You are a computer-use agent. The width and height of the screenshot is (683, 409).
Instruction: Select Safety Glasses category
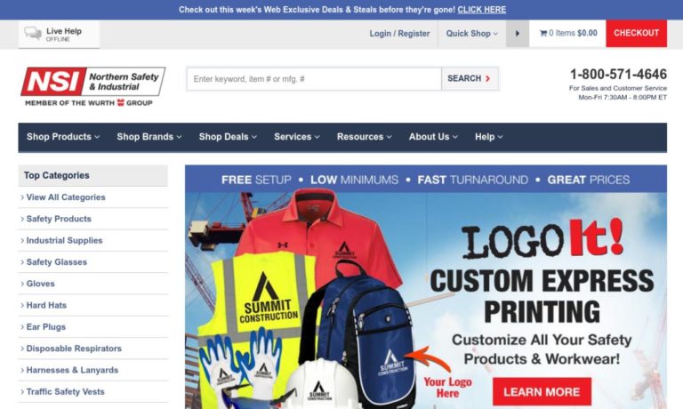(x=57, y=262)
